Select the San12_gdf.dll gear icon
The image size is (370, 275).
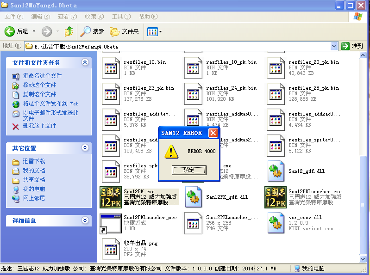pos(276,171)
